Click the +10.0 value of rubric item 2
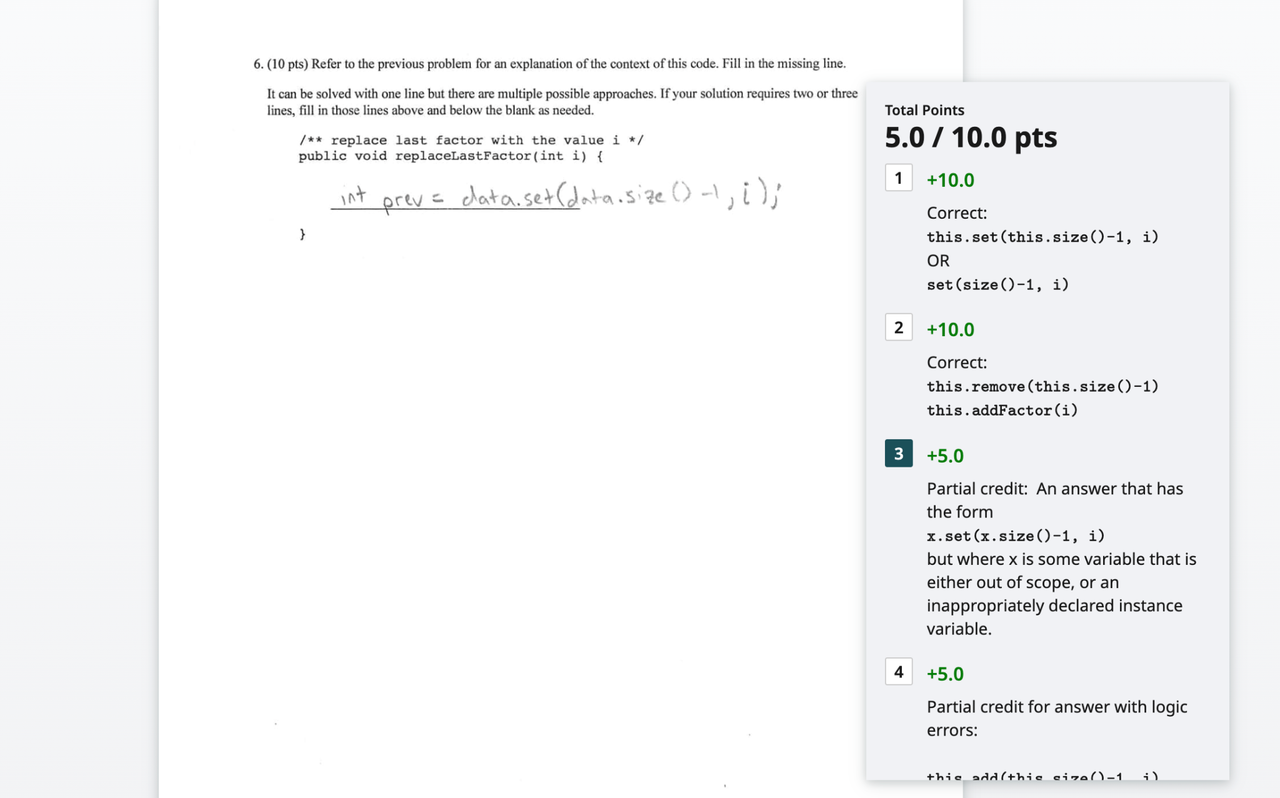Screen dimensions: 1280x798 (x=950, y=329)
